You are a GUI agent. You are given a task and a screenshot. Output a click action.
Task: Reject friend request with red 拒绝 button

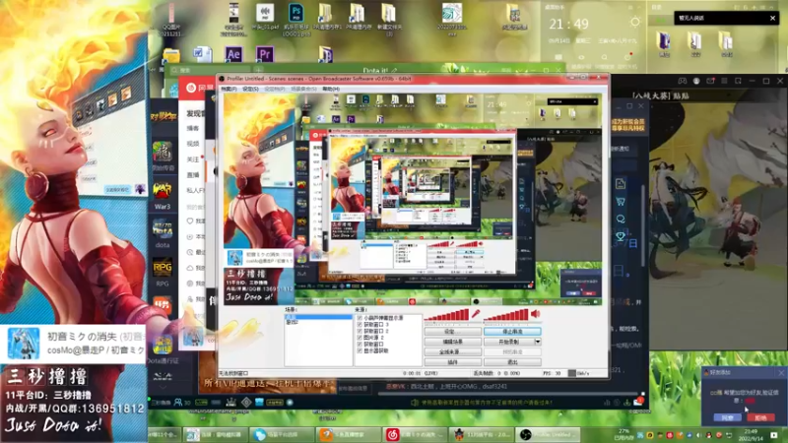[x=759, y=417]
